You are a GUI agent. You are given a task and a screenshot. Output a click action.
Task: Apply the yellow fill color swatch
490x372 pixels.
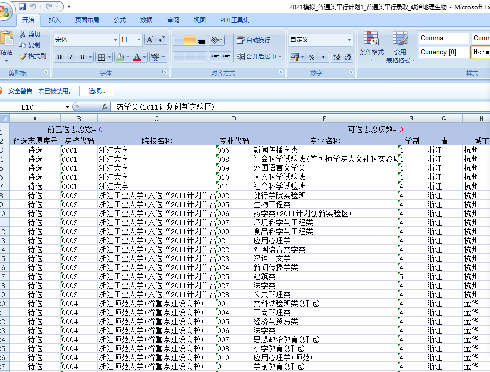tap(120, 57)
